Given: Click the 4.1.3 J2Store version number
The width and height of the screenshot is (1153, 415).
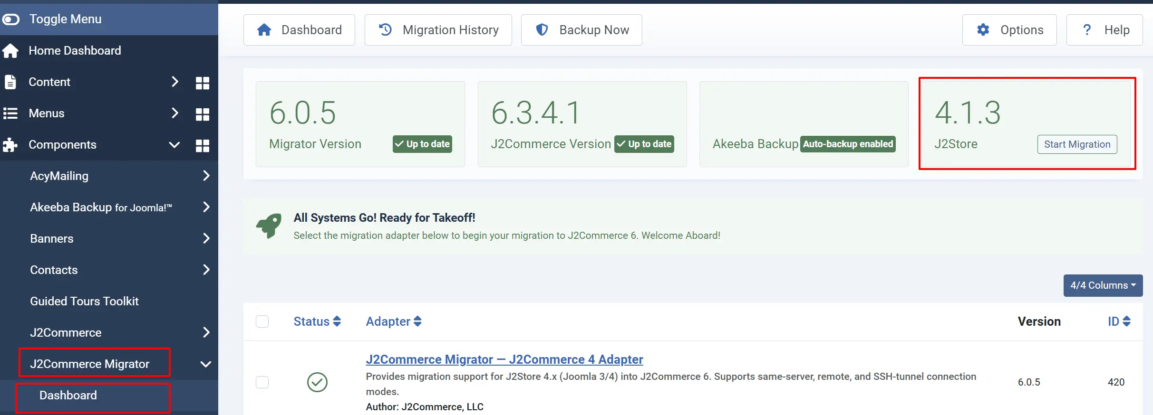Looking at the screenshot, I should (x=968, y=113).
